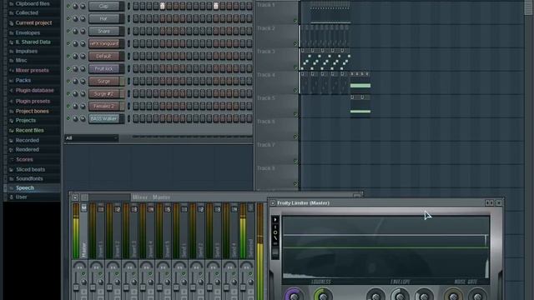Select the Speech browser folder
Viewport: 534px width, 300px height.
tap(25, 188)
